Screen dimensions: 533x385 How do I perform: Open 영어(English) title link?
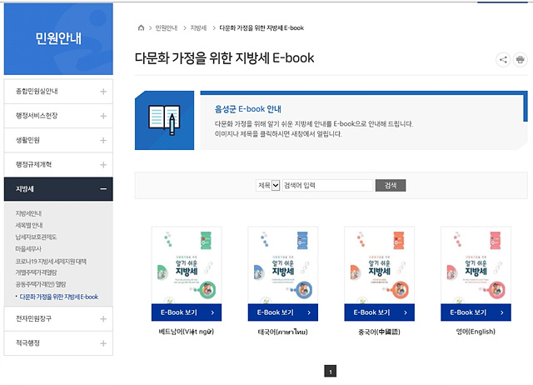click(476, 332)
